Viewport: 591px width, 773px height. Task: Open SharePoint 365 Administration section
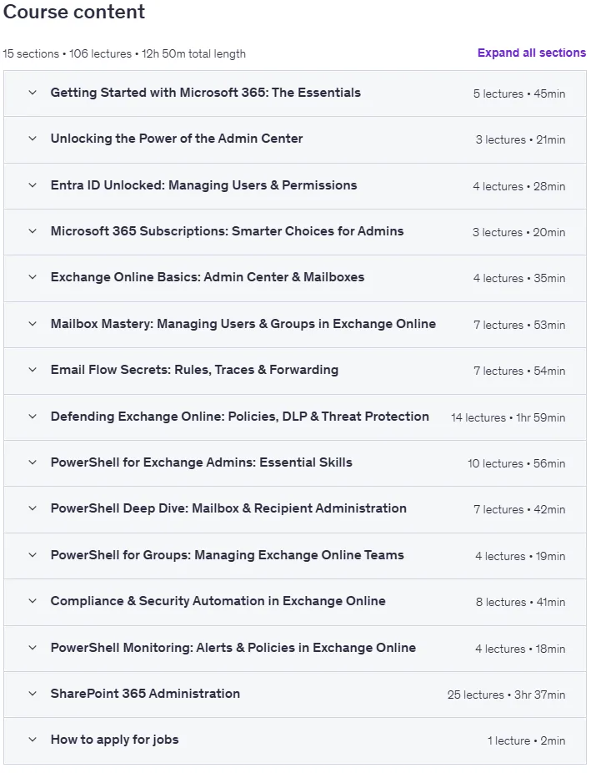coord(145,694)
